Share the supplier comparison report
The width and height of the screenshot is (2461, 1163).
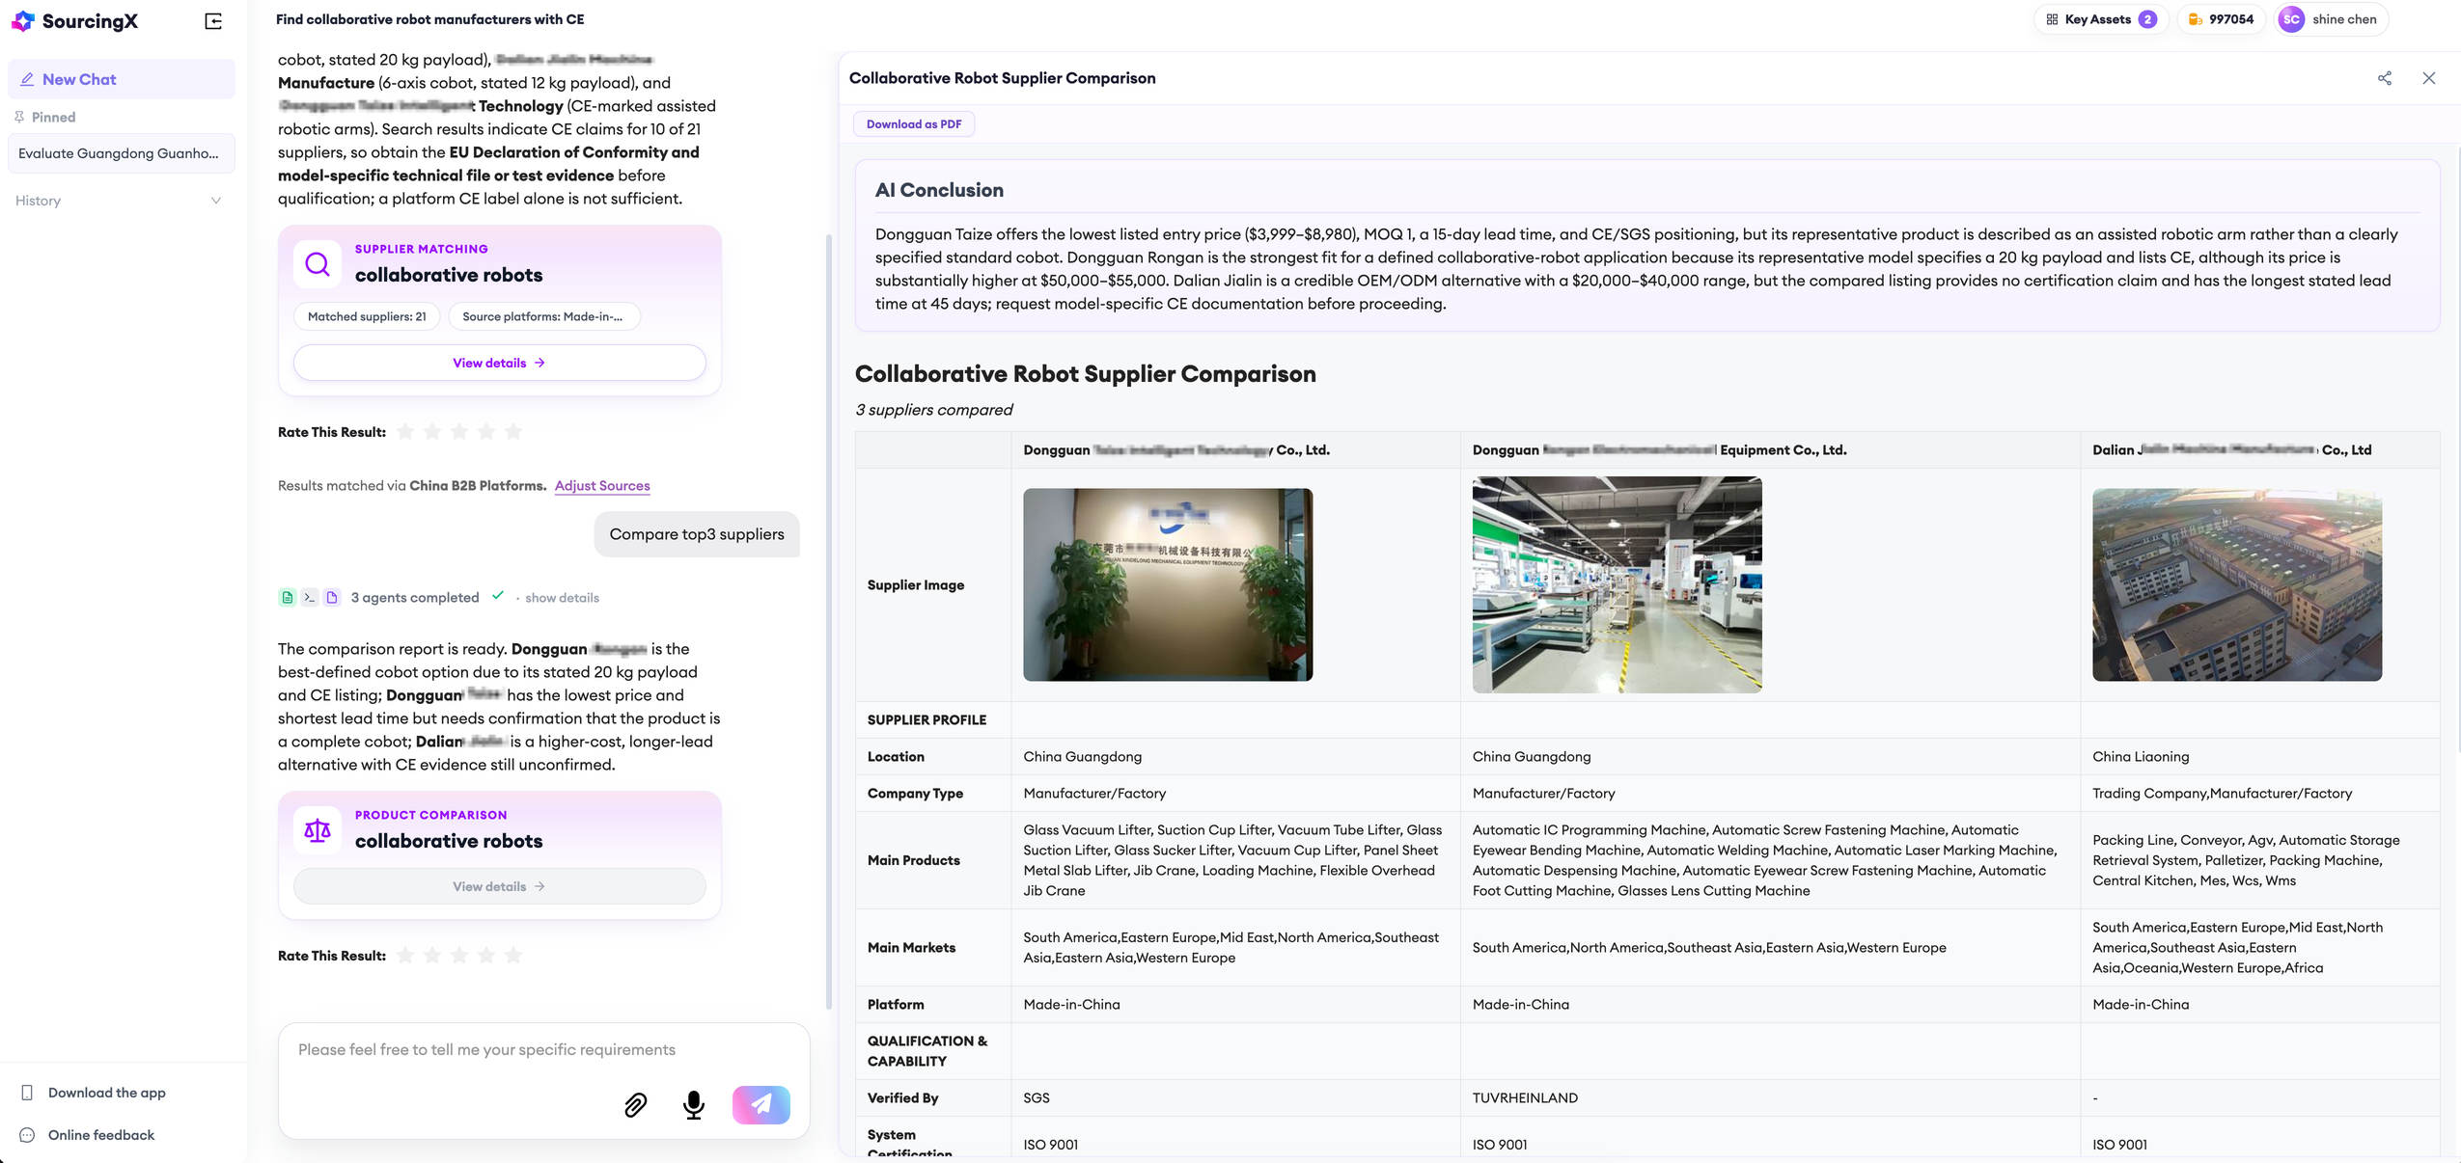[x=2384, y=78]
